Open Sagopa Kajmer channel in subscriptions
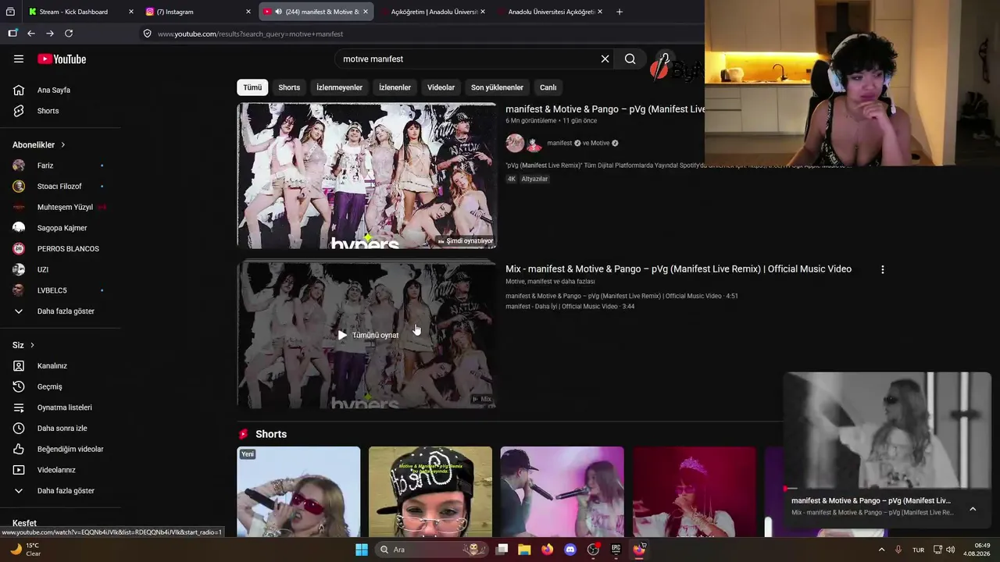 (x=60, y=228)
